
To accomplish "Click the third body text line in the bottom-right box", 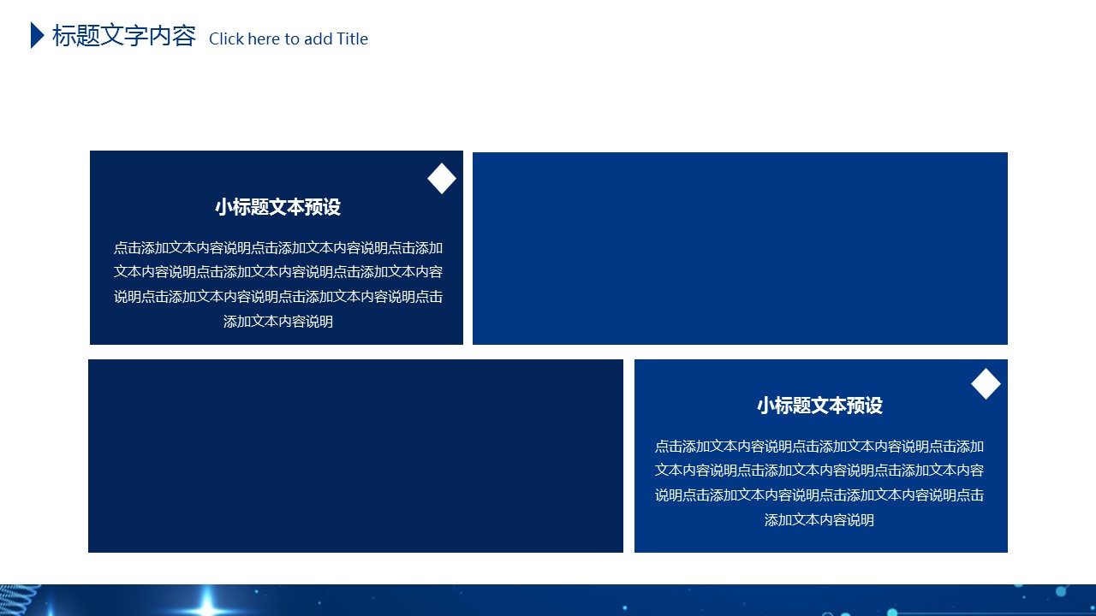I will (819, 495).
